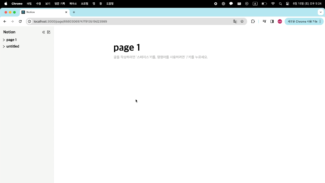Reload the page with the refresh icon
This screenshot has width=325, height=183.
tap(20, 21)
